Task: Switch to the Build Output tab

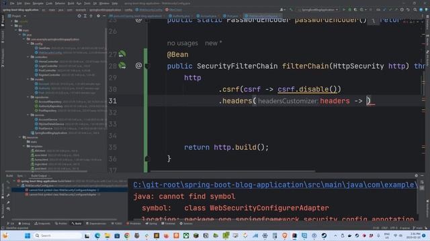Action: (39, 175)
